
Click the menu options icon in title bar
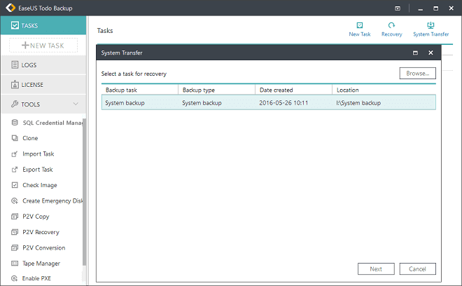[398, 8]
